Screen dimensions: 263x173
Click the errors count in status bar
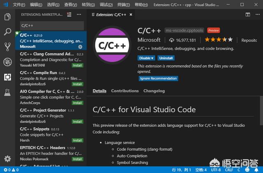click(7, 170)
